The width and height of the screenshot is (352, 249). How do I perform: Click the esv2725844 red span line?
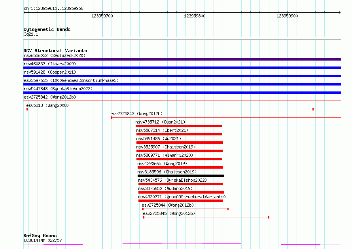coord(185,209)
